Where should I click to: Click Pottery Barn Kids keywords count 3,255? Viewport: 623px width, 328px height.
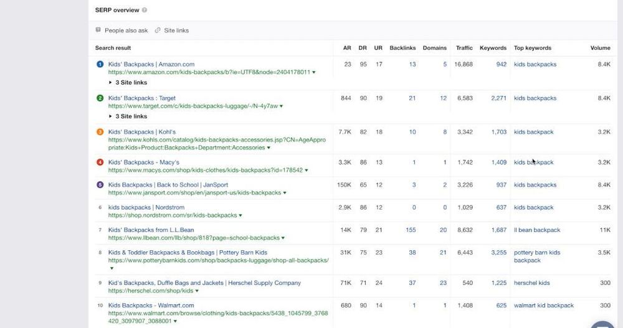[498, 252]
